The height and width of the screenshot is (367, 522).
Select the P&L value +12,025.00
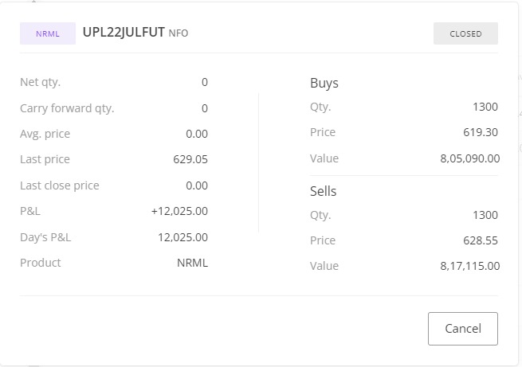click(179, 211)
